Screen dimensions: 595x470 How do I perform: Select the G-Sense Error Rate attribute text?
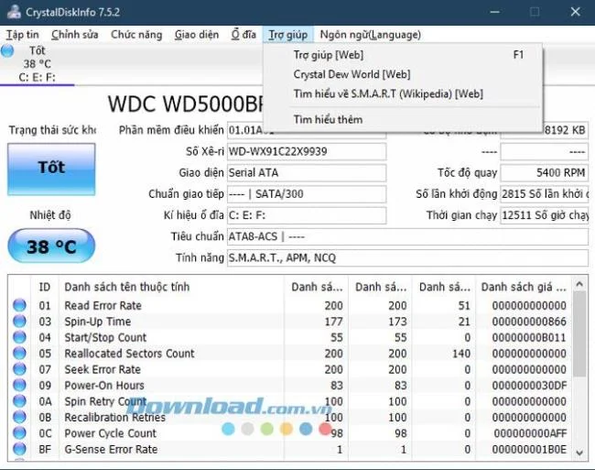tap(111, 449)
